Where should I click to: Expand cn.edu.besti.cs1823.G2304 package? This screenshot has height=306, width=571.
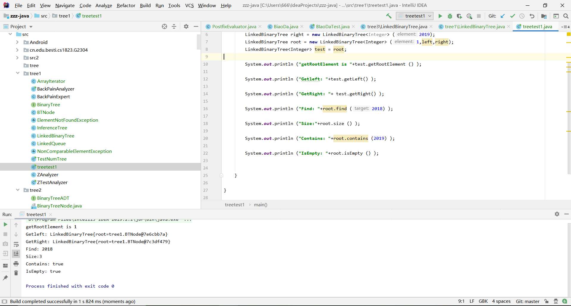coord(18,50)
